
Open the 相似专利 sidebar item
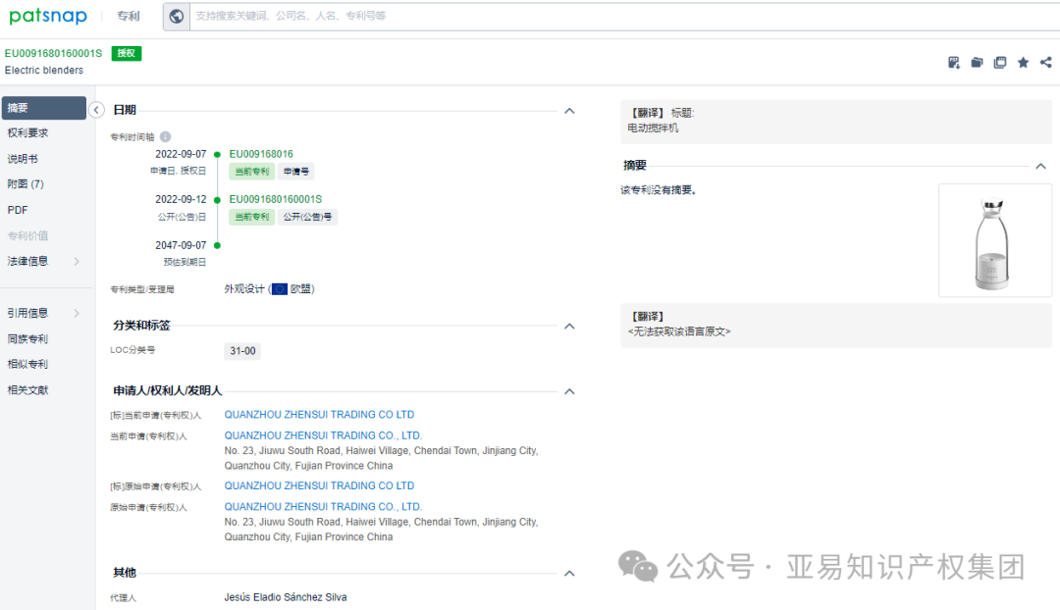click(27, 365)
